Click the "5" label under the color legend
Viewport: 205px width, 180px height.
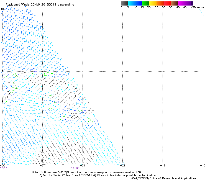pos(128,7)
